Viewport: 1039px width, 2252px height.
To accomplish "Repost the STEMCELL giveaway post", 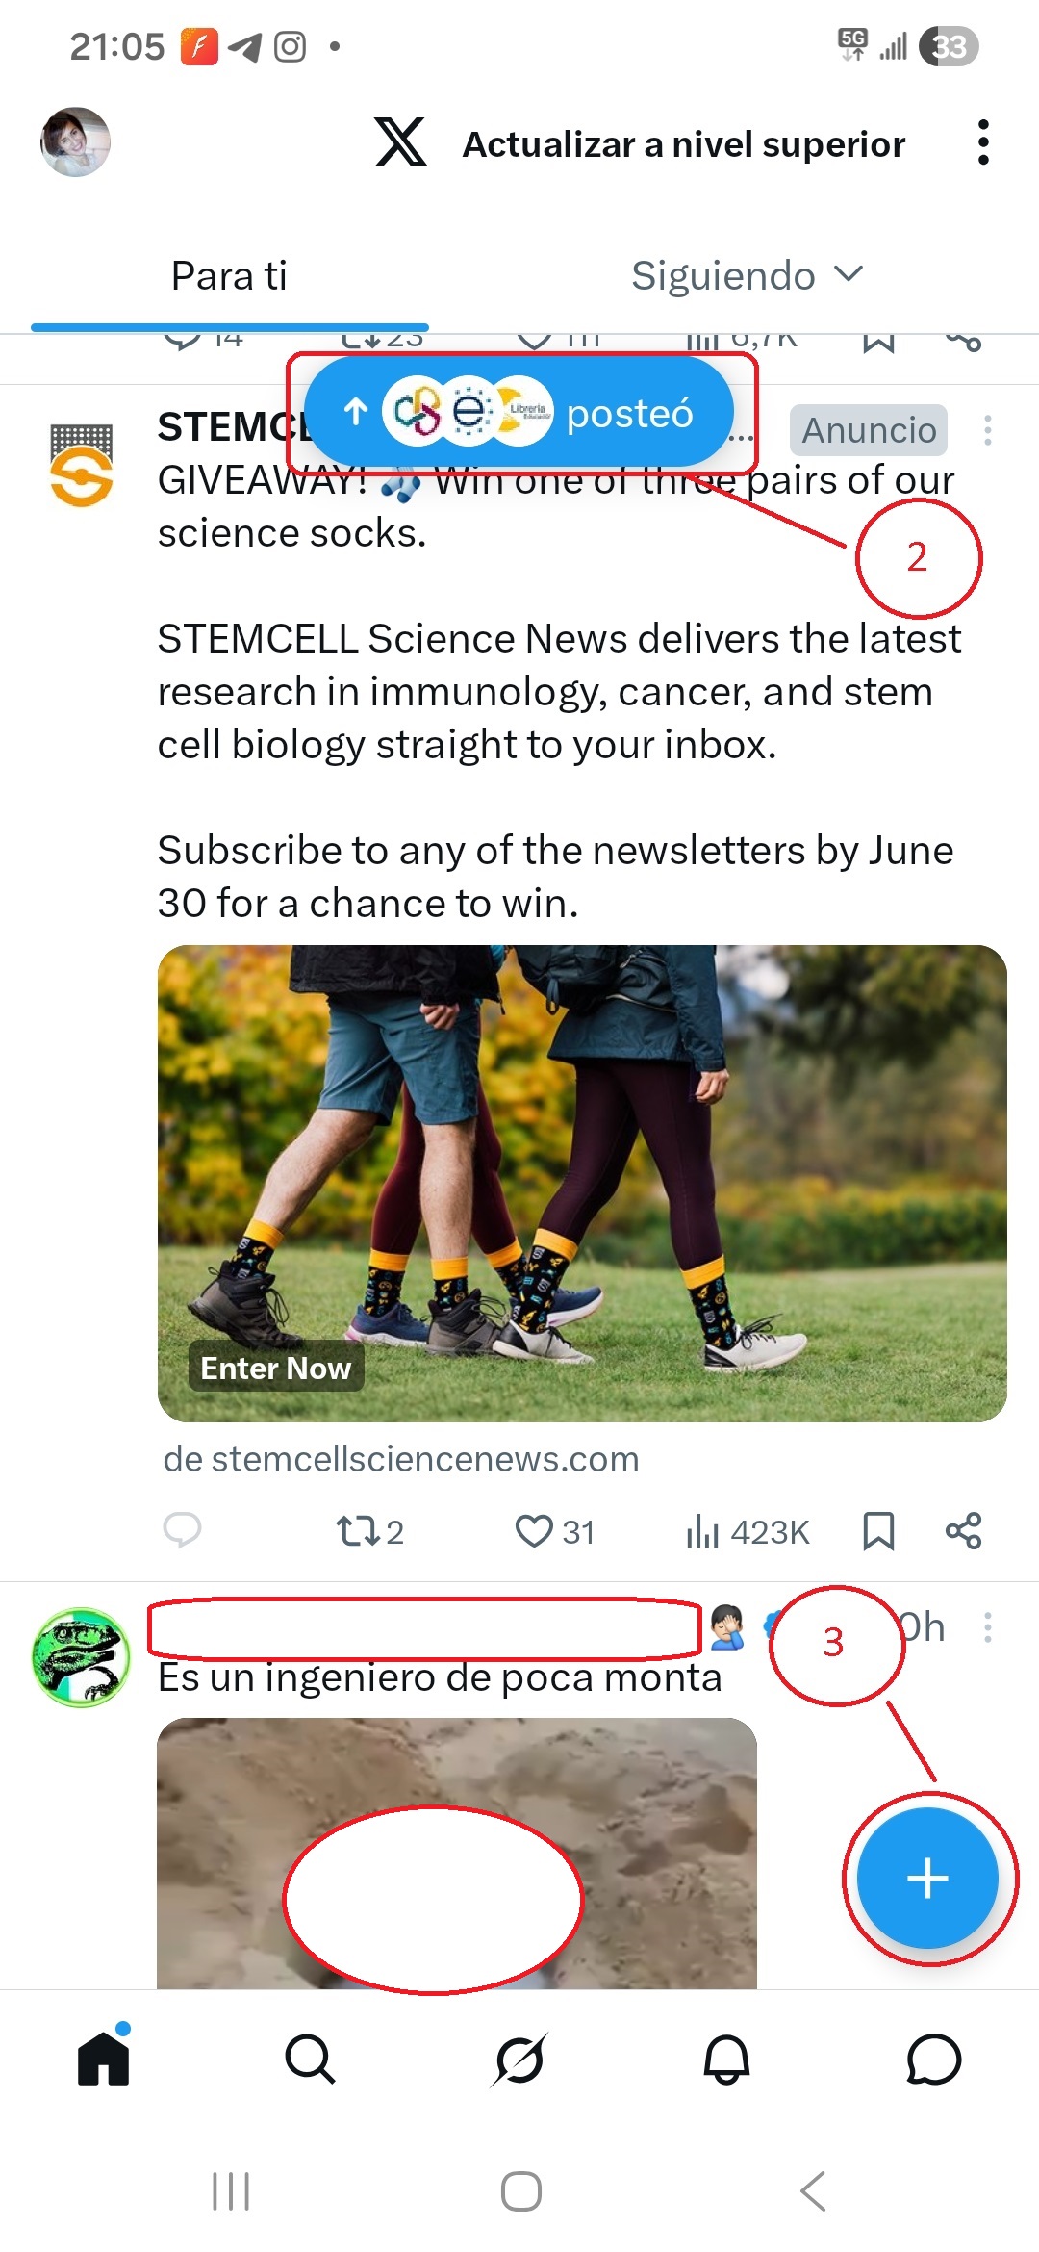I will coord(368,1530).
